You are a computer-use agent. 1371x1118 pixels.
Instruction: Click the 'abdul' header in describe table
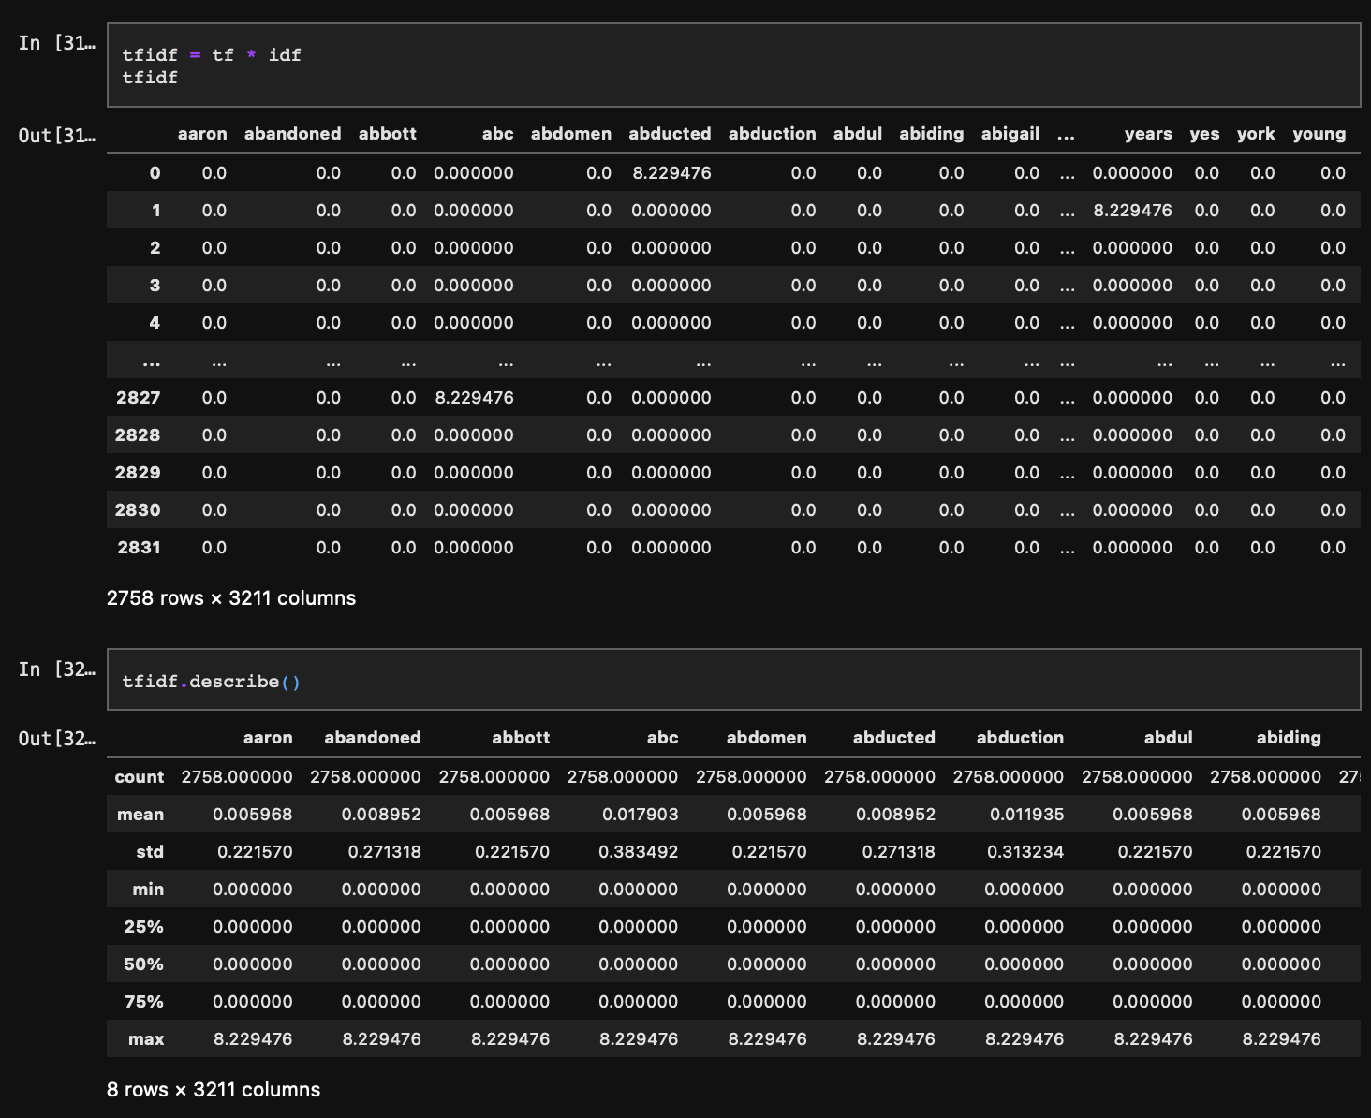click(x=1168, y=738)
